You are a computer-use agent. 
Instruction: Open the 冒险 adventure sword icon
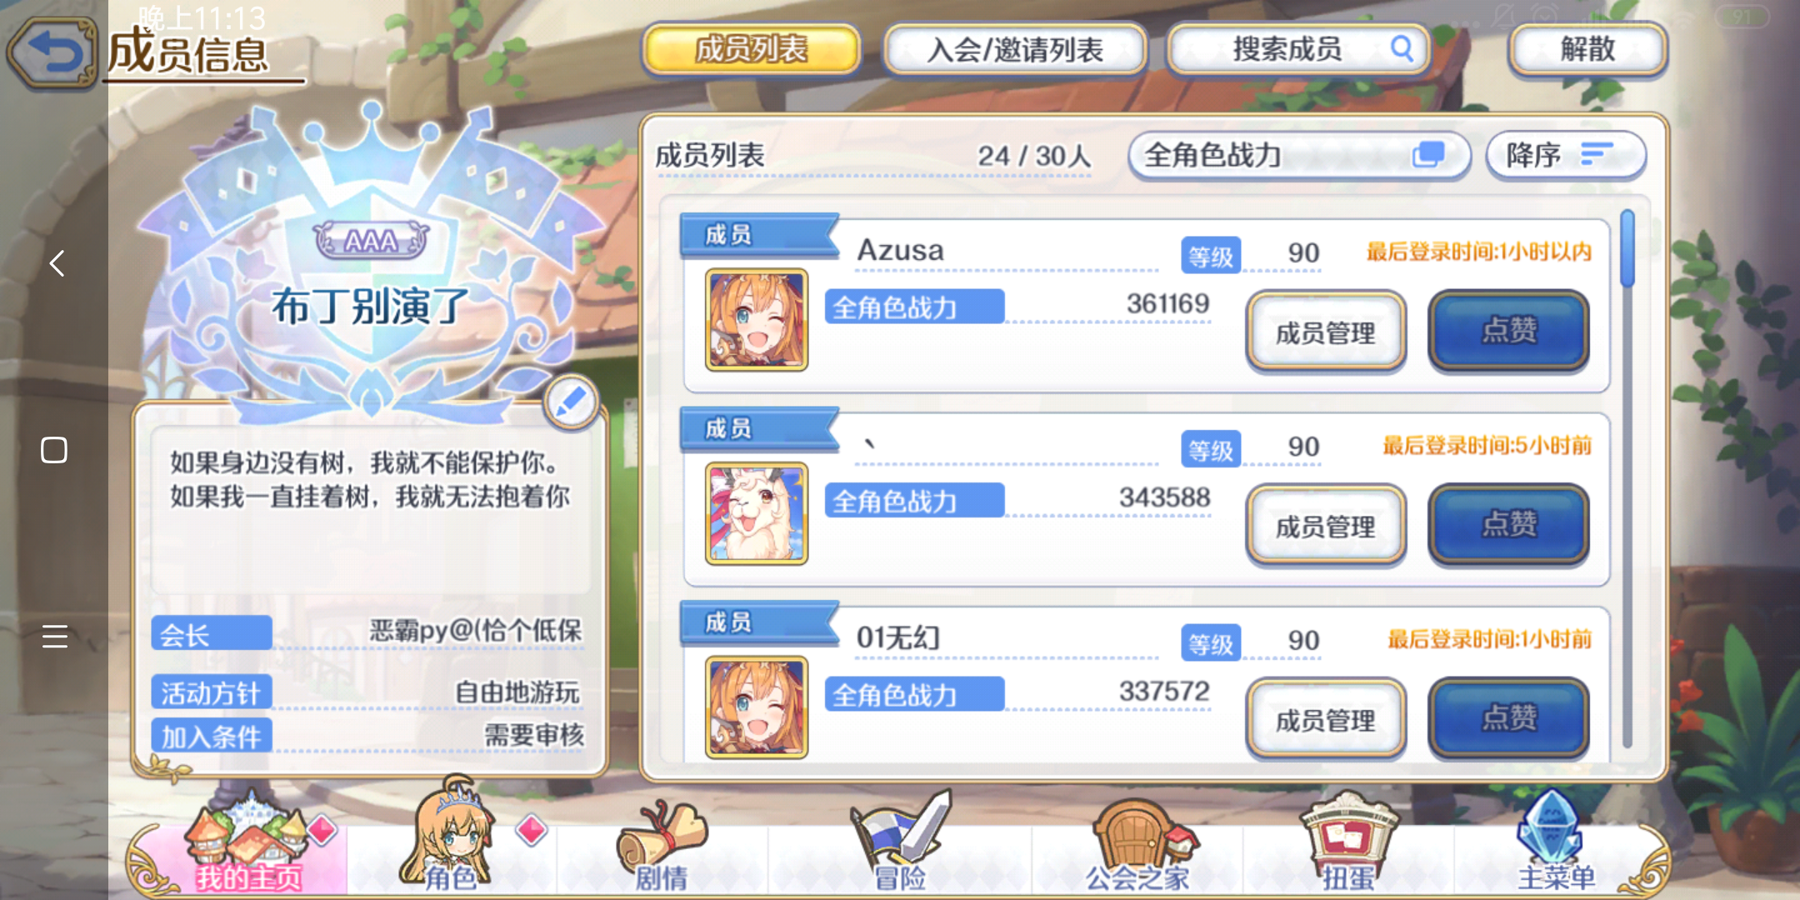pyautogui.click(x=900, y=842)
